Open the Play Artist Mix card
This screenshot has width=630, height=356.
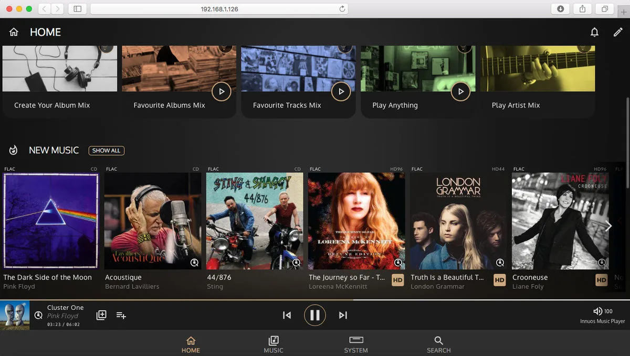click(538, 81)
